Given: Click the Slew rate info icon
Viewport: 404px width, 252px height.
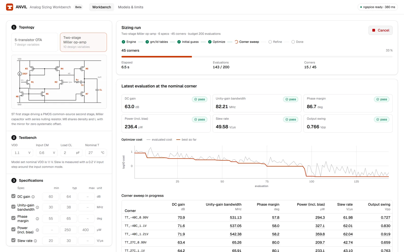Looking at the screenshot, I should [x=35, y=241].
